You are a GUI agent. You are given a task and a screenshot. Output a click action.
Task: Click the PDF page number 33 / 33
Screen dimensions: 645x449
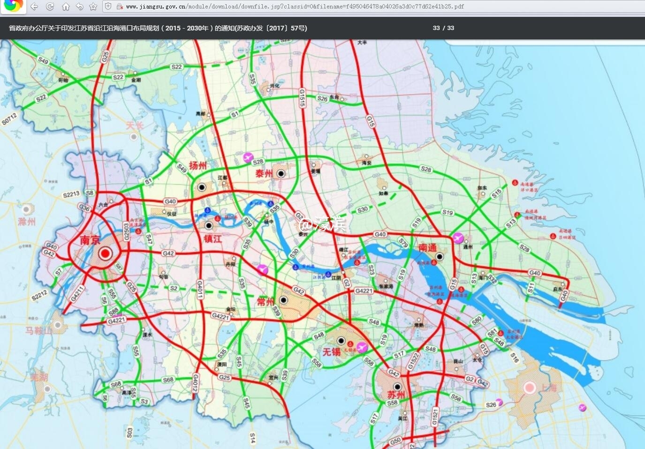pyautogui.click(x=443, y=28)
